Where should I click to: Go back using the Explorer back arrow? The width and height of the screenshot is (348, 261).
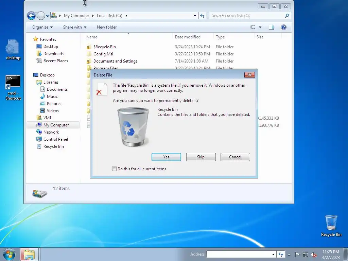(x=31, y=16)
